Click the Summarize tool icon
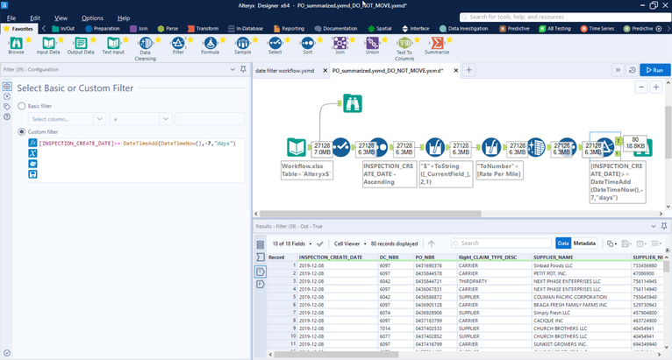 pyautogui.click(x=436, y=44)
